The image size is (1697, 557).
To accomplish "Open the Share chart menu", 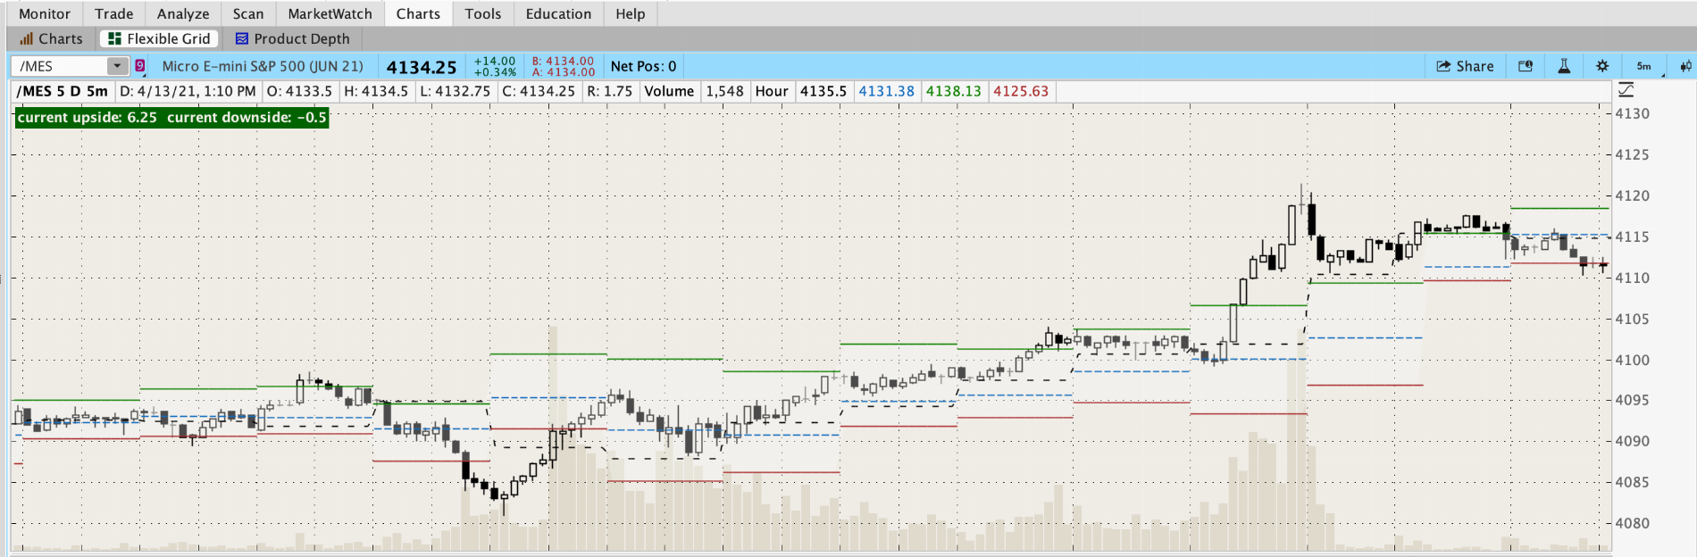I will point(1465,66).
